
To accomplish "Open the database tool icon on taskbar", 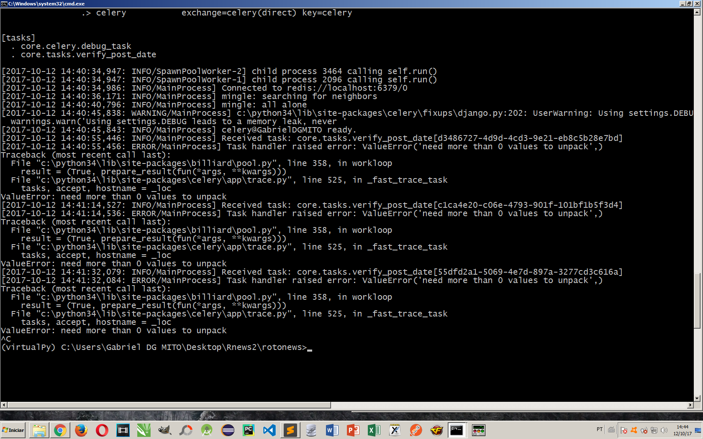I will [311, 430].
